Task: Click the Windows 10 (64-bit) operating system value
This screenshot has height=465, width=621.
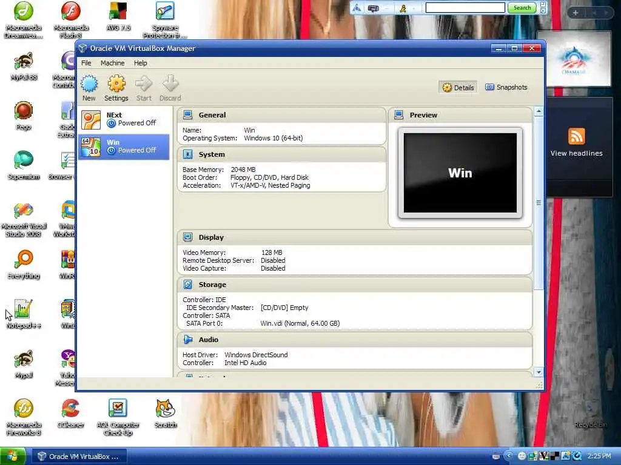Action: (x=274, y=138)
